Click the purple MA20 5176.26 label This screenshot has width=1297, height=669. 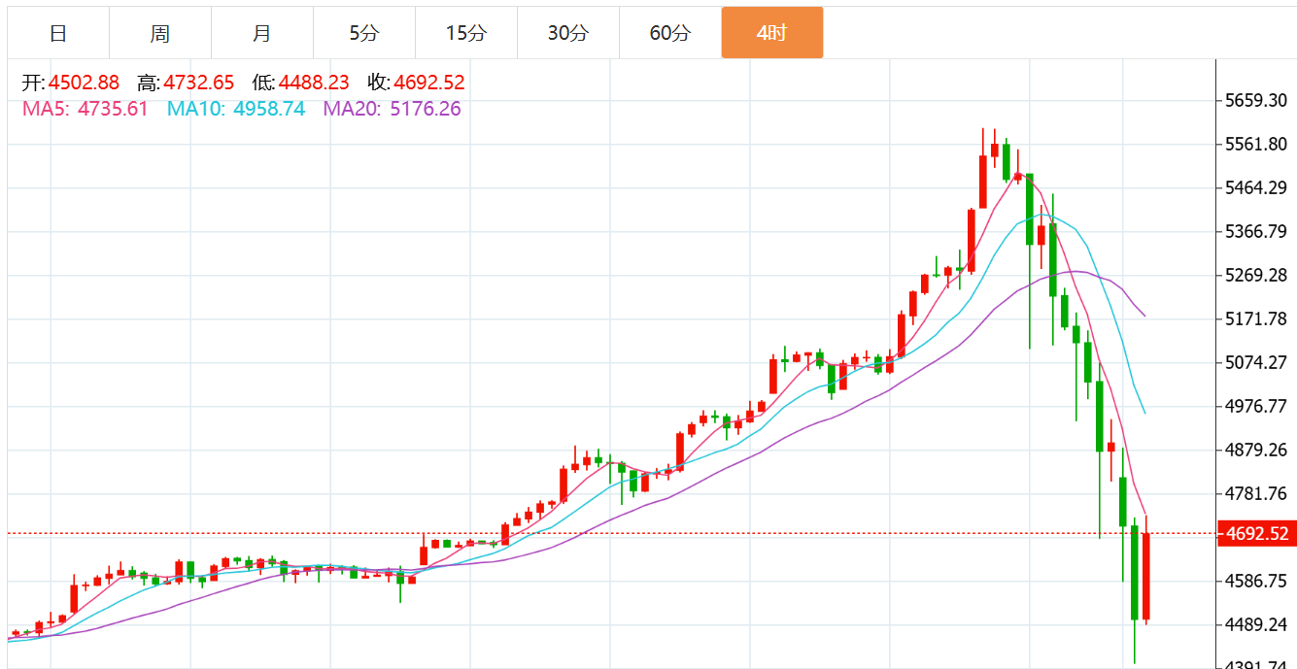(393, 109)
